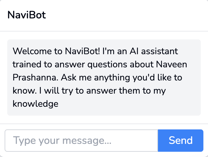
Task: Click the right end of the message input
Action: click(x=151, y=141)
